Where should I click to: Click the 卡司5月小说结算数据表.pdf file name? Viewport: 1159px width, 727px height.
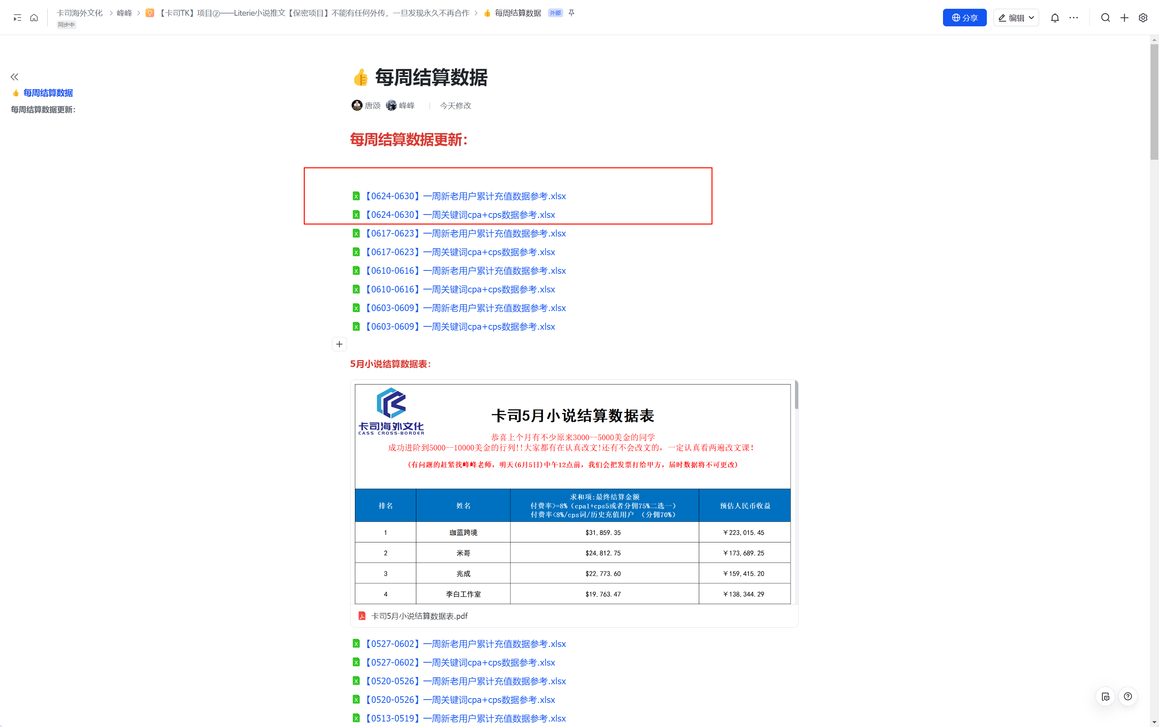pyautogui.click(x=419, y=616)
